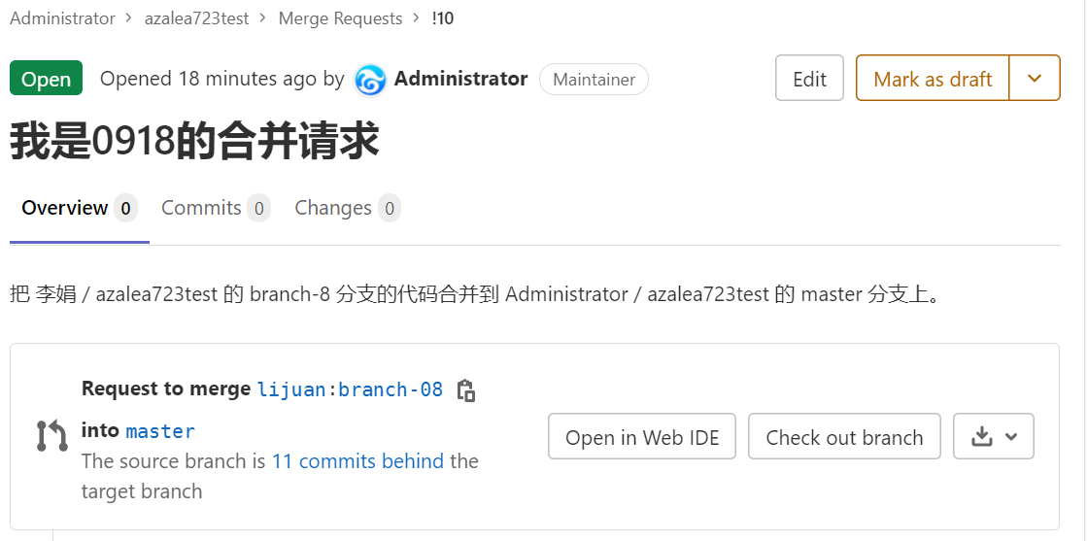Open the download patches dropdown
1087x541 pixels.
tap(994, 437)
